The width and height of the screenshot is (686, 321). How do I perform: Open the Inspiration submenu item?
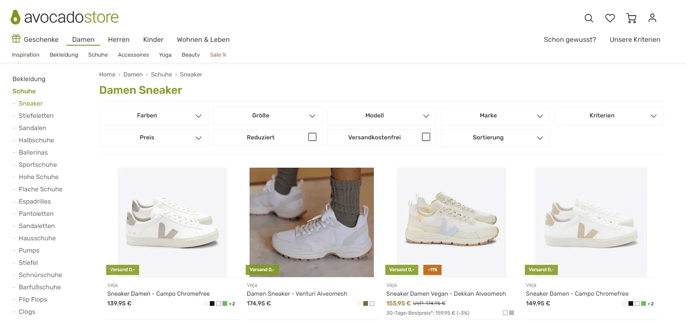click(26, 55)
